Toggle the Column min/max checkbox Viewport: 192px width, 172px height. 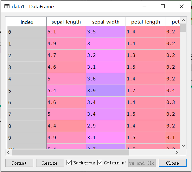[100, 163]
